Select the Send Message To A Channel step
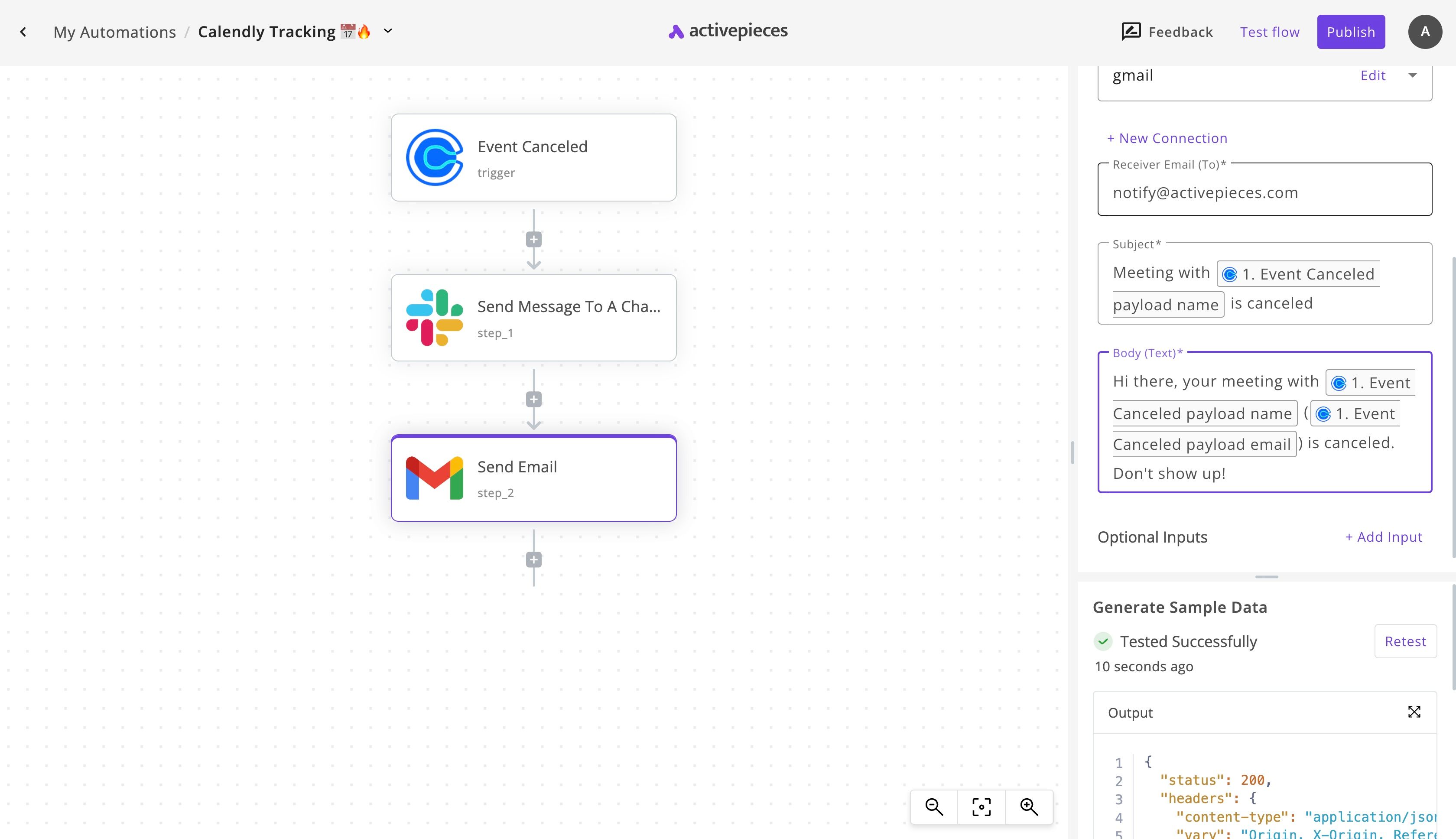 point(533,318)
